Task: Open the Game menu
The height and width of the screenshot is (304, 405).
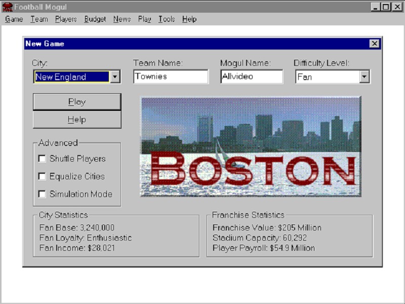Action: [14, 19]
